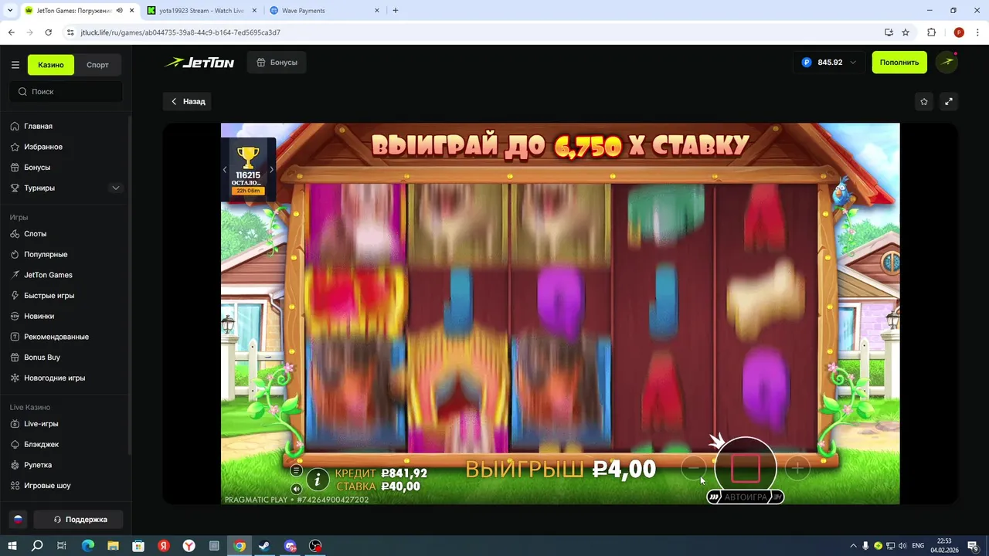Stop the spin with the square button
The width and height of the screenshot is (989, 556).
(x=746, y=467)
